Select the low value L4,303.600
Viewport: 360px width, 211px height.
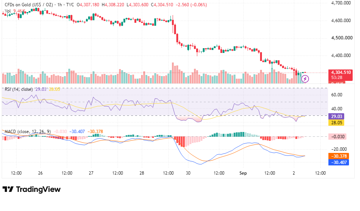[x=137, y=5]
